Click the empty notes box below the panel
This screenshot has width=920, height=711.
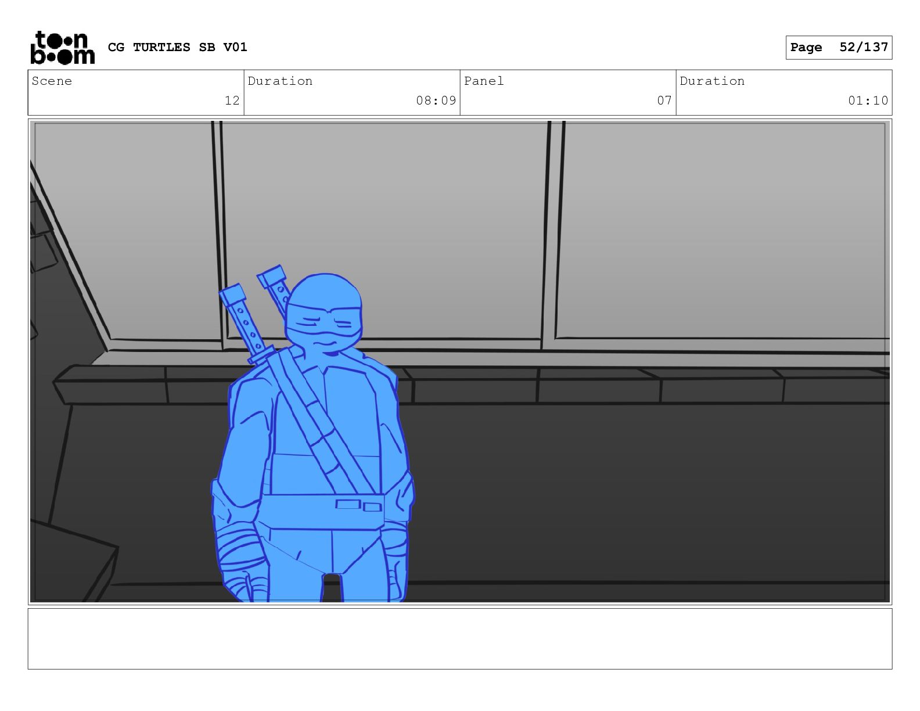(x=460, y=639)
